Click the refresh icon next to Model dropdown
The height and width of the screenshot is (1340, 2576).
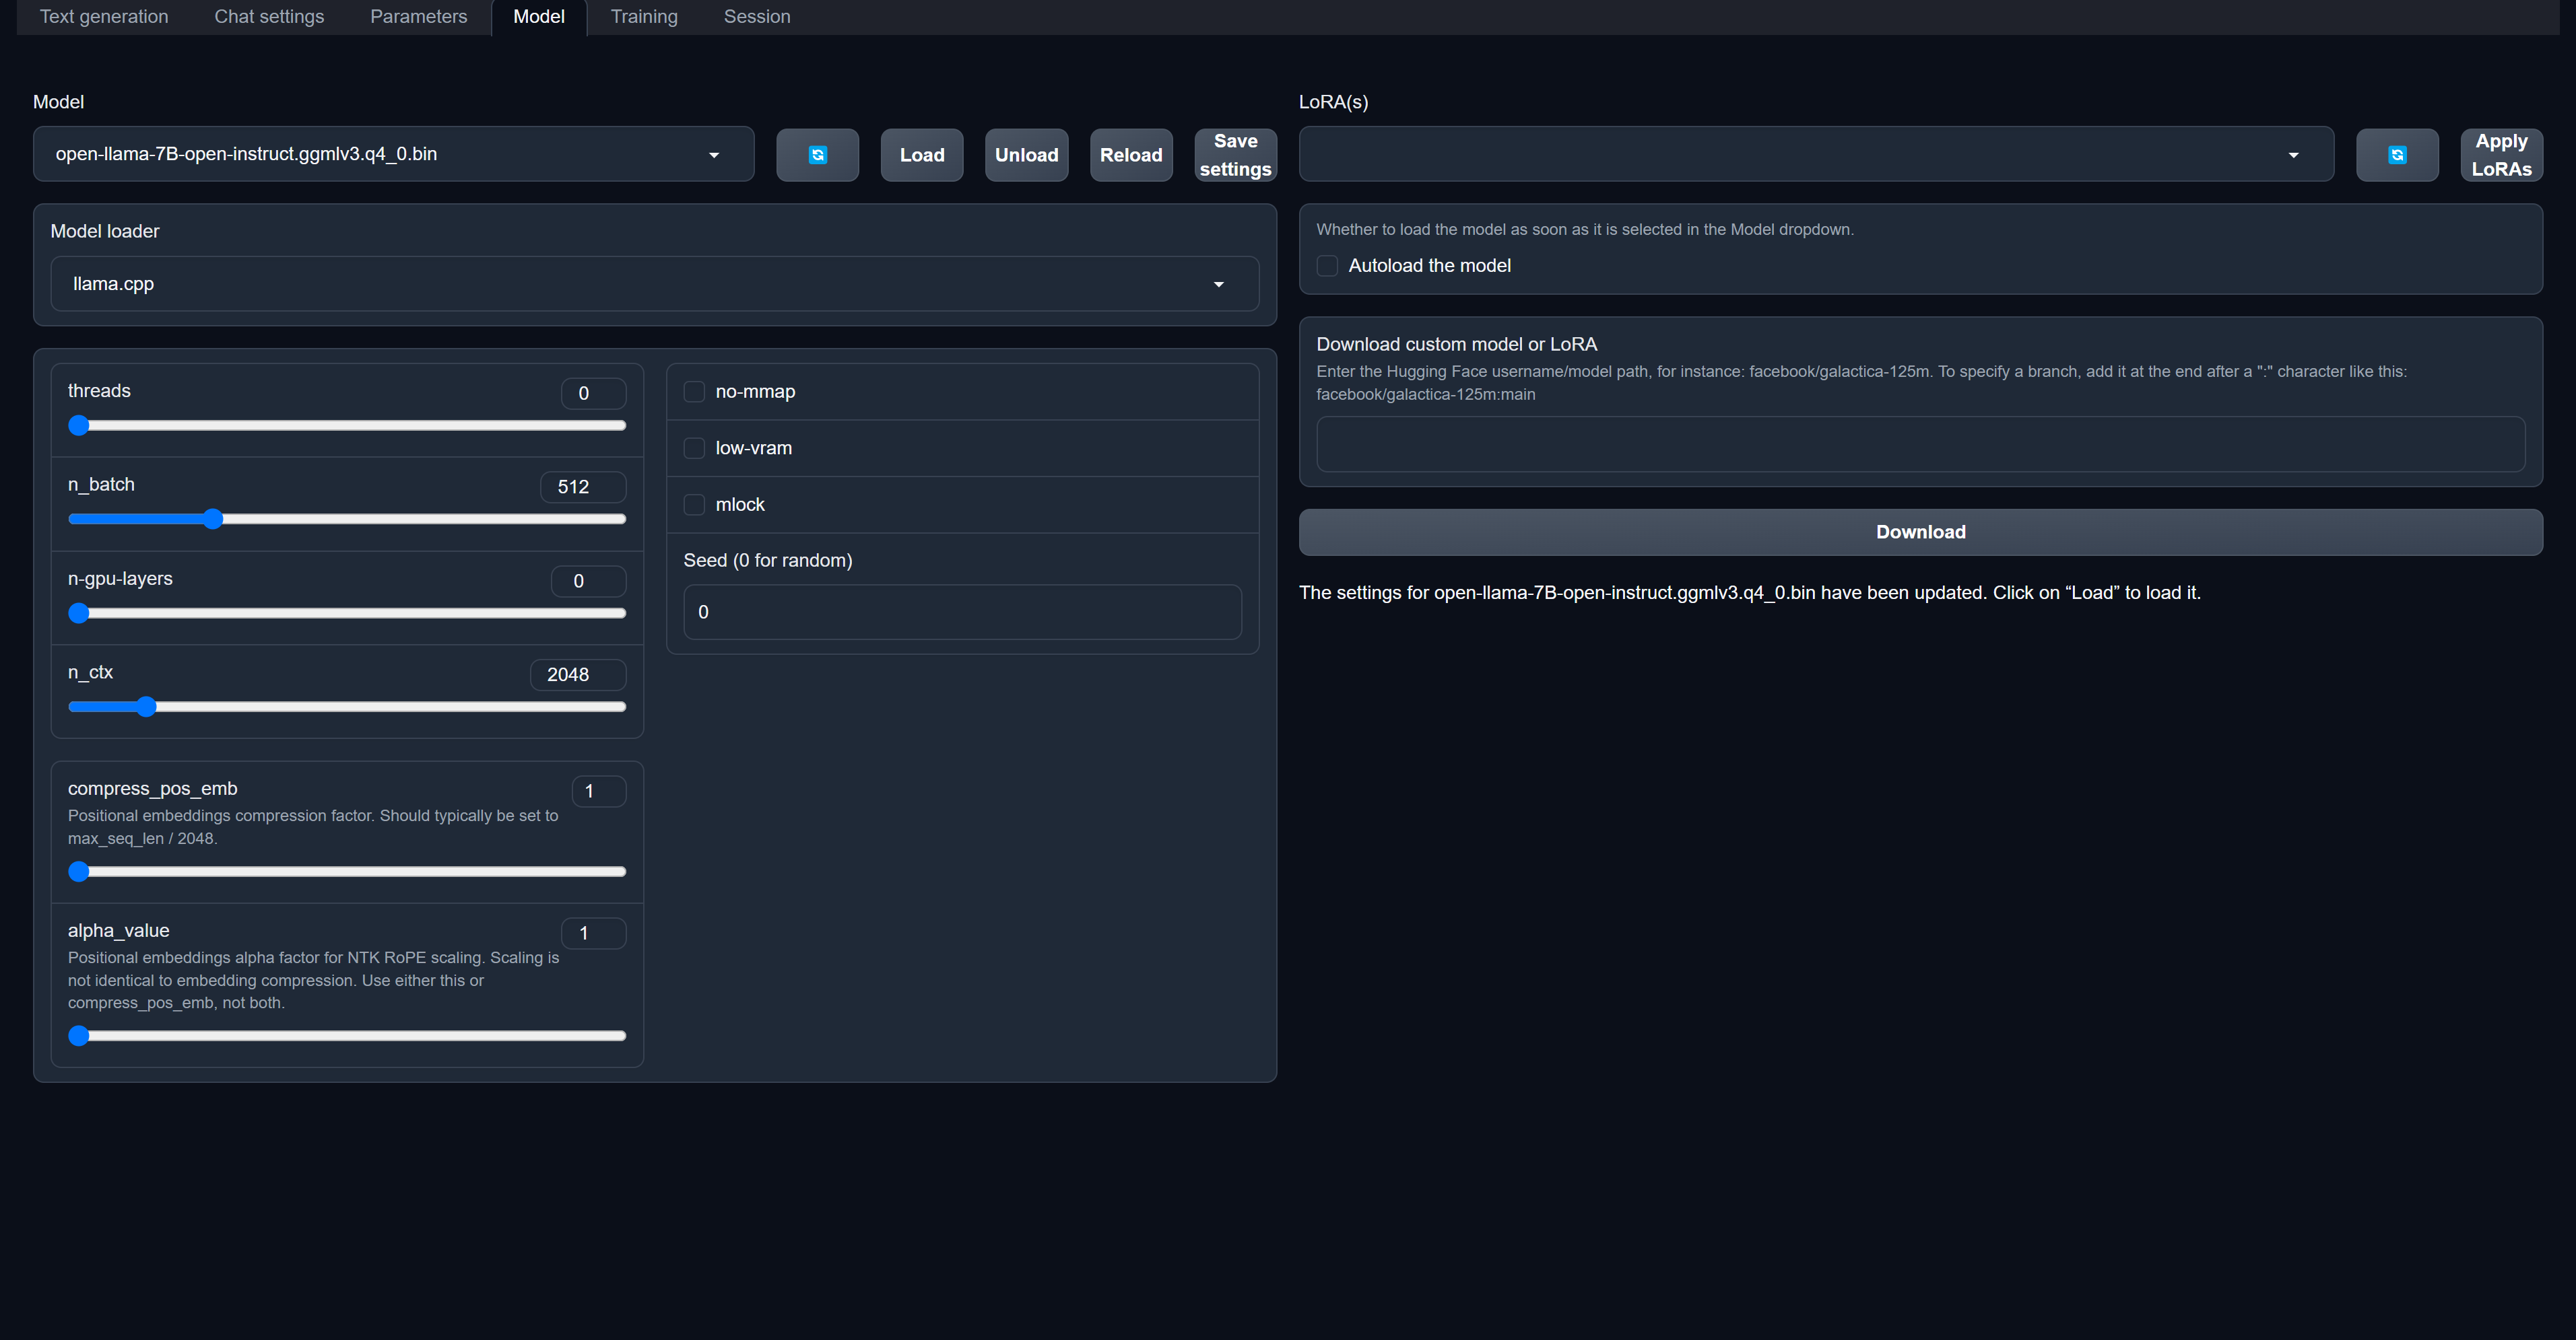point(817,155)
